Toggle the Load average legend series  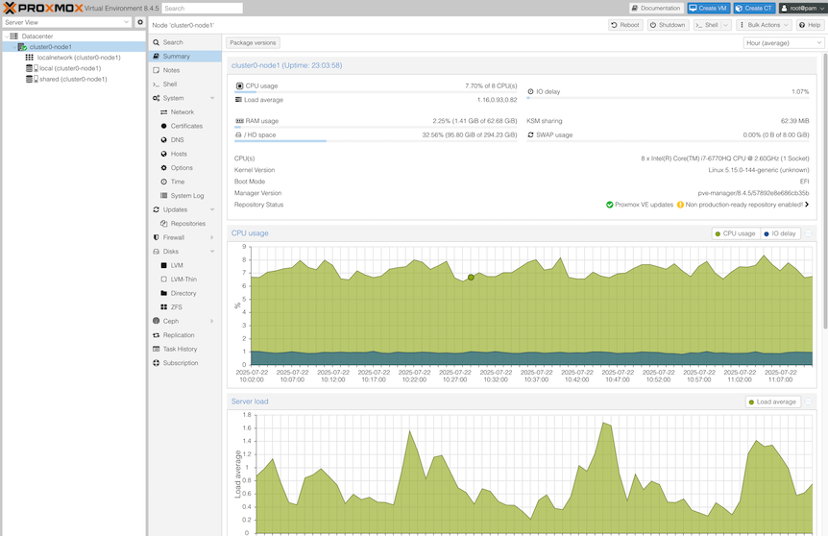coord(772,402)
